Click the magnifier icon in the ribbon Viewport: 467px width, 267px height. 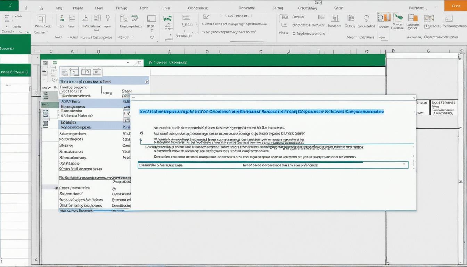108,17
